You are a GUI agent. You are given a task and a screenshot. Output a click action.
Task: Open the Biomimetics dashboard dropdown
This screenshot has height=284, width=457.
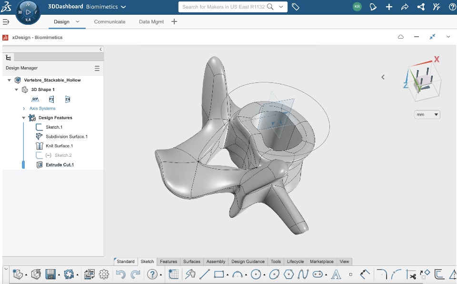pos(123,7)
